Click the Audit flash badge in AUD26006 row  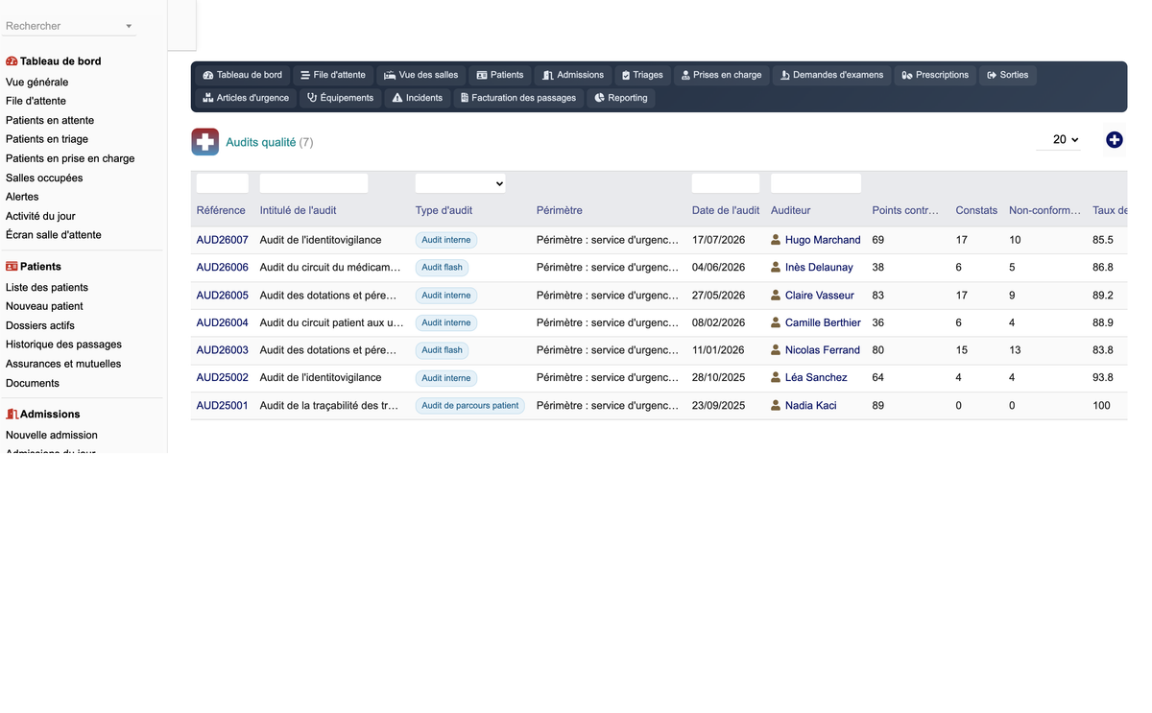(442, 268)
